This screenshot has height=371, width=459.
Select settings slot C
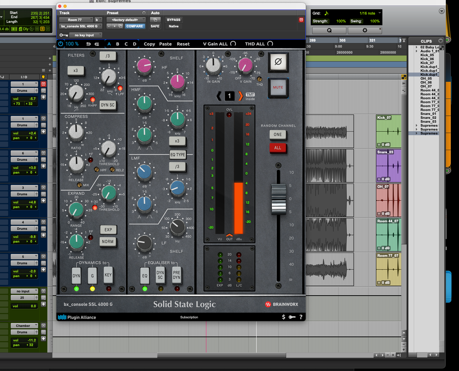pos(126,44)
